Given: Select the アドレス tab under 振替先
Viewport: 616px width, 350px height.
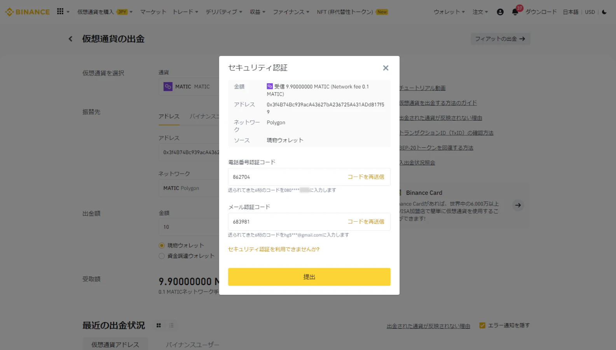Looking at the screenshot, I should 169,117.
